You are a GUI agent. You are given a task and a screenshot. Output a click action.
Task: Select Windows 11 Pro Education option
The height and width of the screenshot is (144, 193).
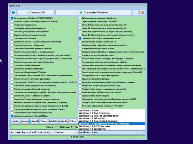(x=111, y=113)
